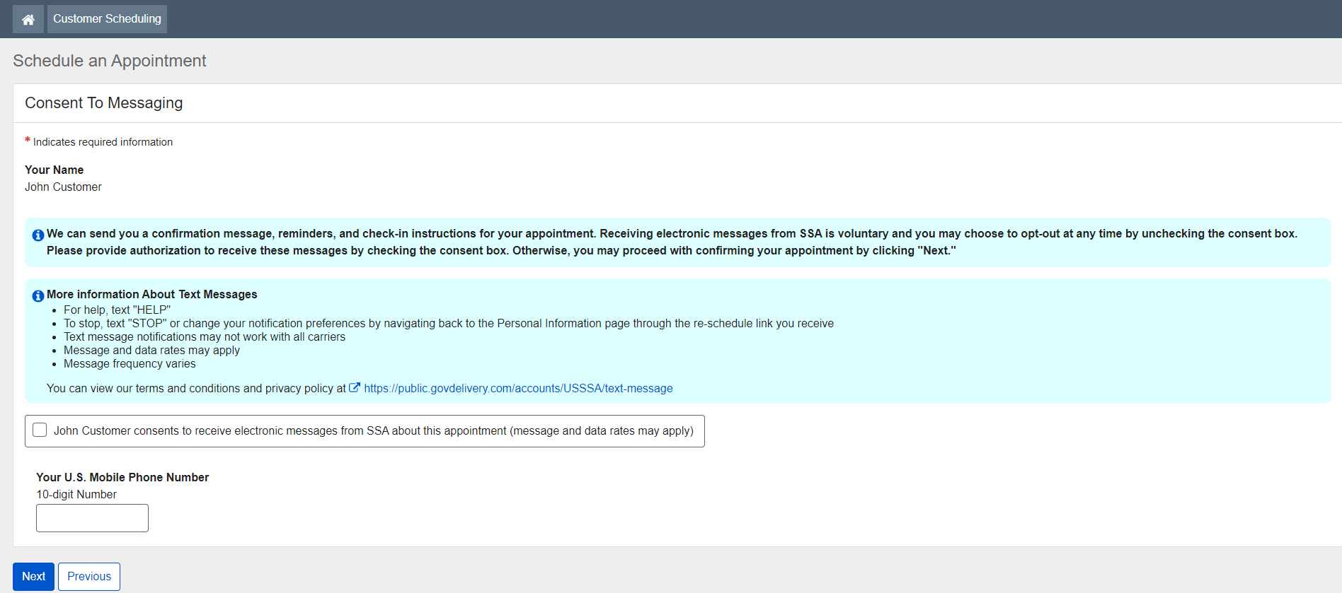The height and width of the screenshot is (593, 1342).
Task: Click the More information About Text Messages heading
Action: pos(152,295)
